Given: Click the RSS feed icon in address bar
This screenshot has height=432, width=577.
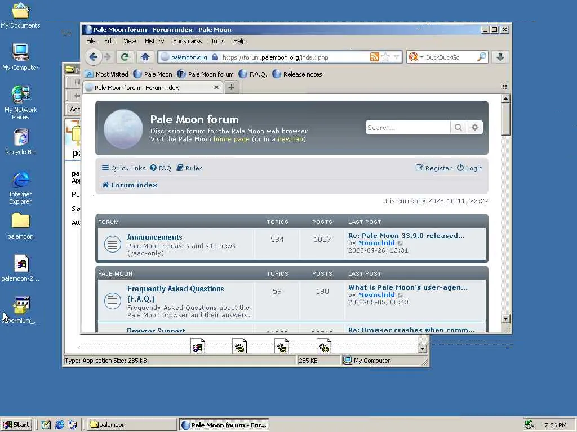Looking at the screenshot, I should (x=374, y=57).
